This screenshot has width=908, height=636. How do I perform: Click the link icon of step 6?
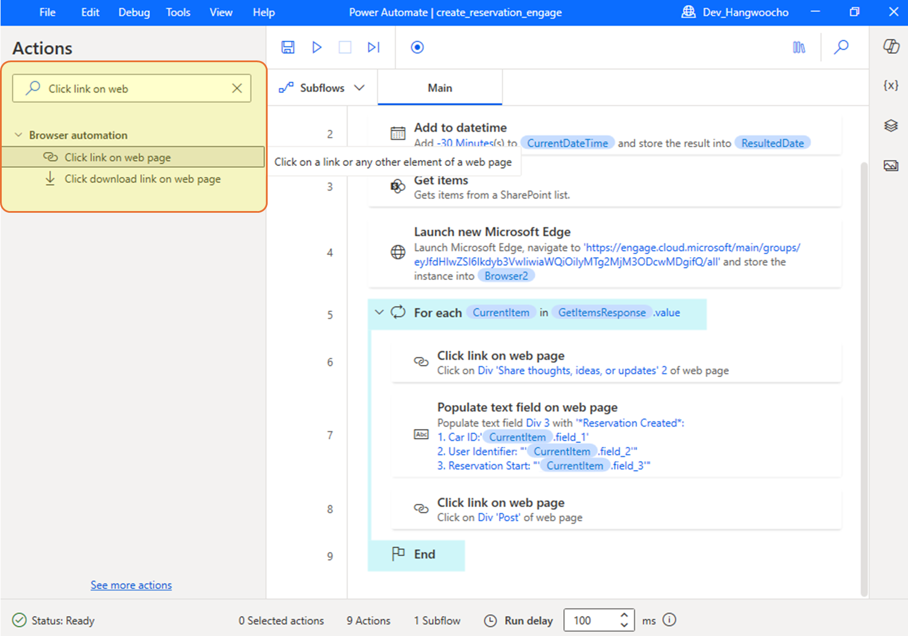click(x=421, y=362)
